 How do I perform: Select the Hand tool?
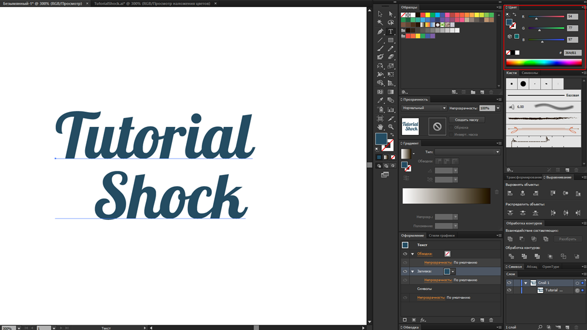click(x=380, y=127)
